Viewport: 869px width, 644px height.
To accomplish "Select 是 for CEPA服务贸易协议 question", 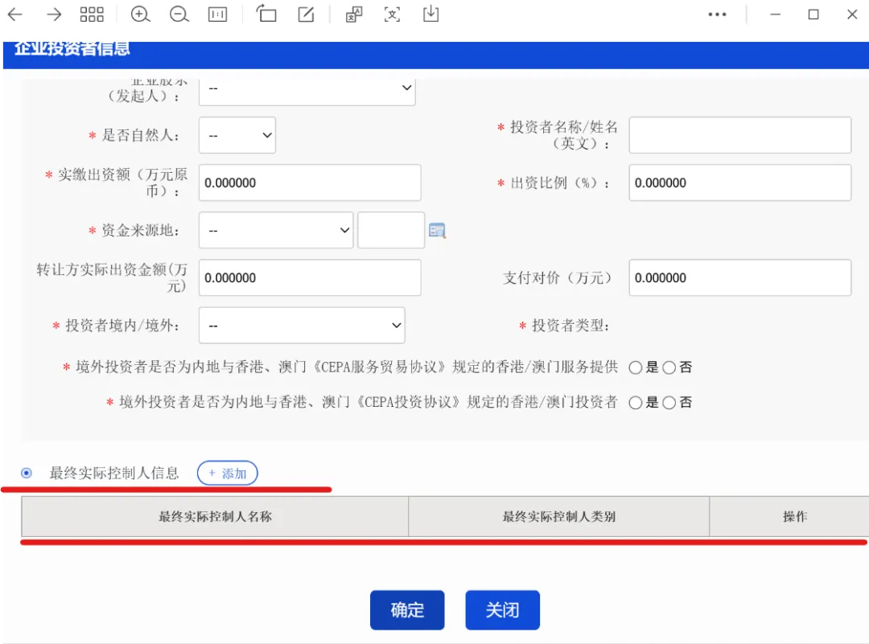I will 636,367.
